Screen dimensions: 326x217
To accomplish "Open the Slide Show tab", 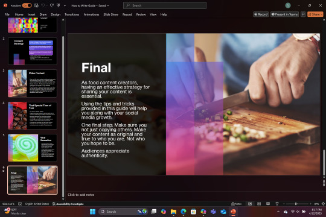I will point(111,14).
